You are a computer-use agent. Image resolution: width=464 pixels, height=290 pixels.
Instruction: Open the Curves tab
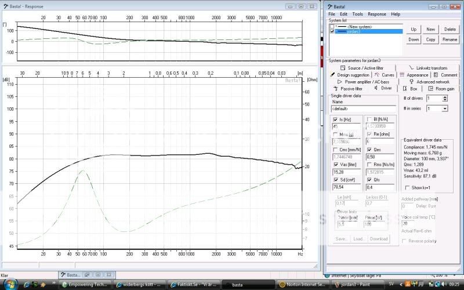[x=385, y=75]
